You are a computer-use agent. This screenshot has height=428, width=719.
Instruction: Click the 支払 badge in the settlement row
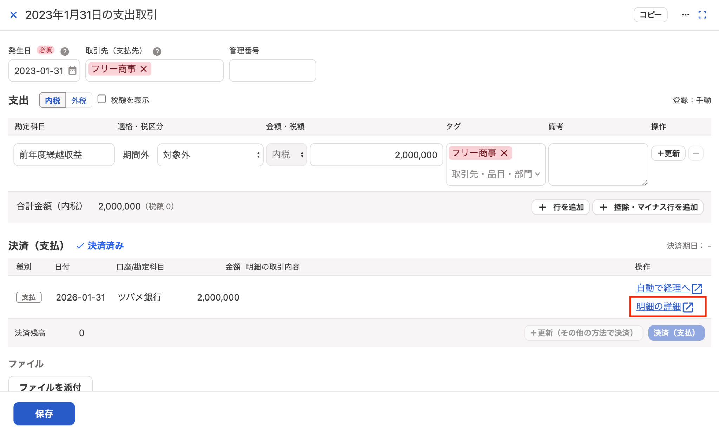(x=29, y=297)
